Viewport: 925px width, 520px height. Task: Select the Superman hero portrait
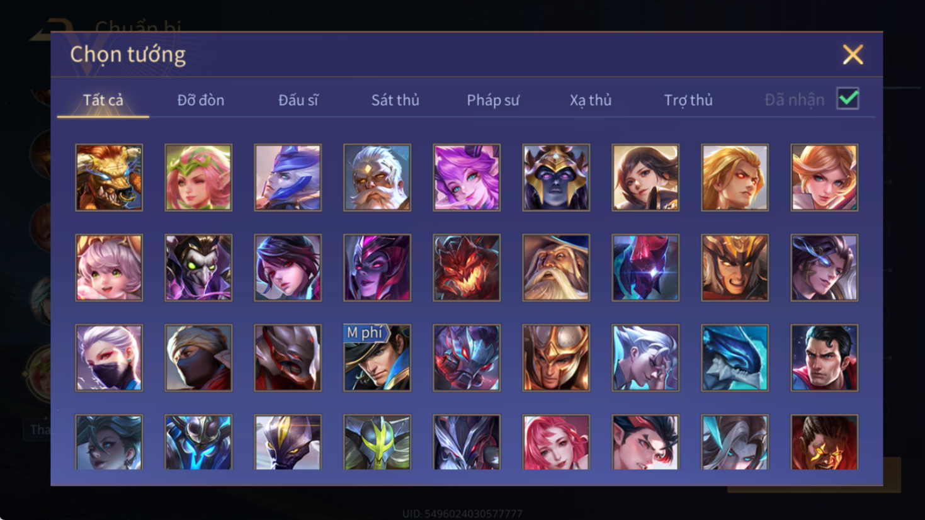(824, 358)
